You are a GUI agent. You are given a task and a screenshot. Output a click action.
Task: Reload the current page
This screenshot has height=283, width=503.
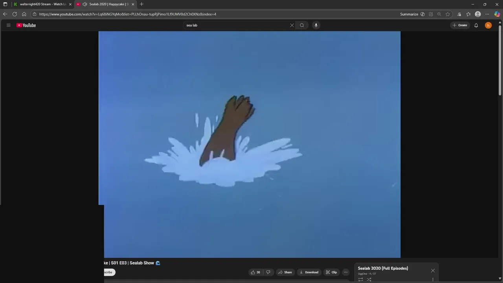(15, 14)
